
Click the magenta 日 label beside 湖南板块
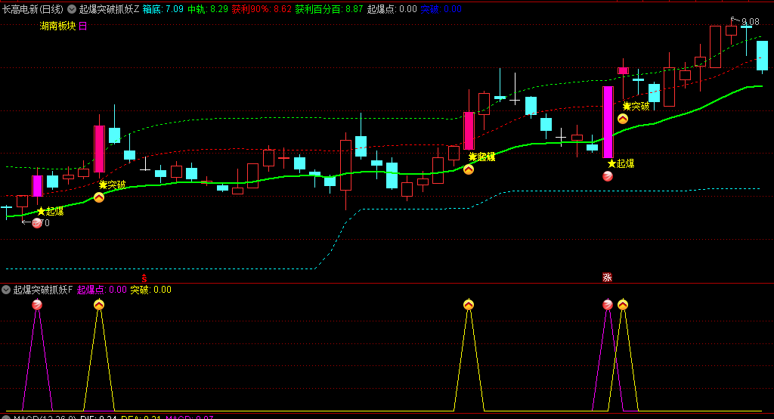(x=83, y=26)
